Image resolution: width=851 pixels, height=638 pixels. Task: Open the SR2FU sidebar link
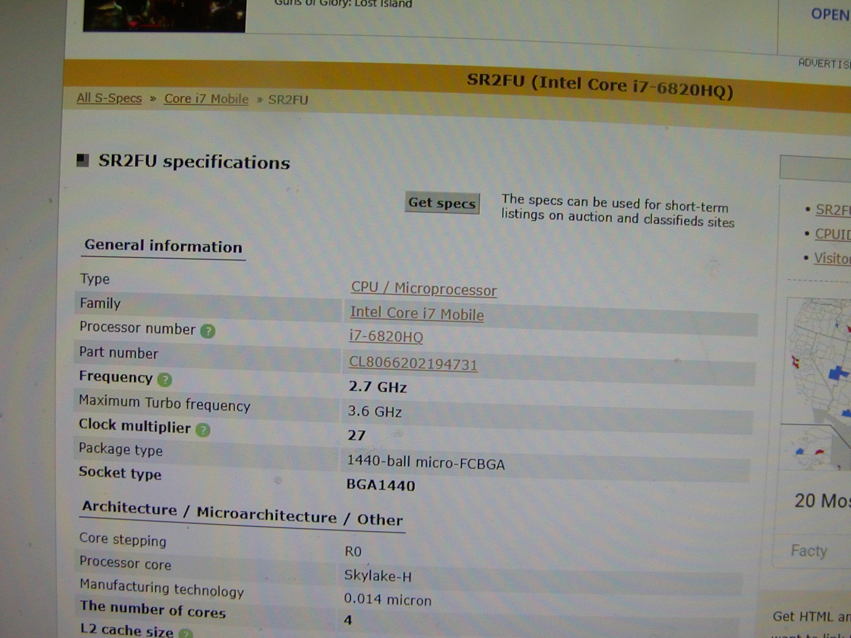833,210
